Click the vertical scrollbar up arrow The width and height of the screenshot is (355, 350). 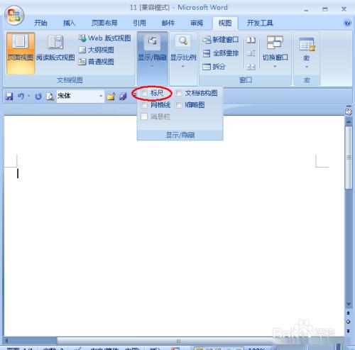pos(349,121)
